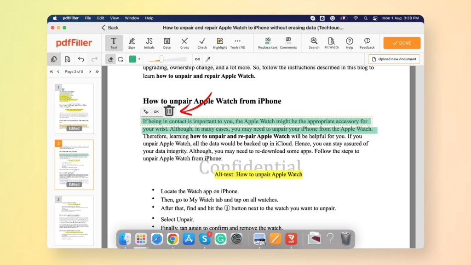Screen dimensions: 471x265
Task: Select the Highlight tool
Action: pos(220,43)
